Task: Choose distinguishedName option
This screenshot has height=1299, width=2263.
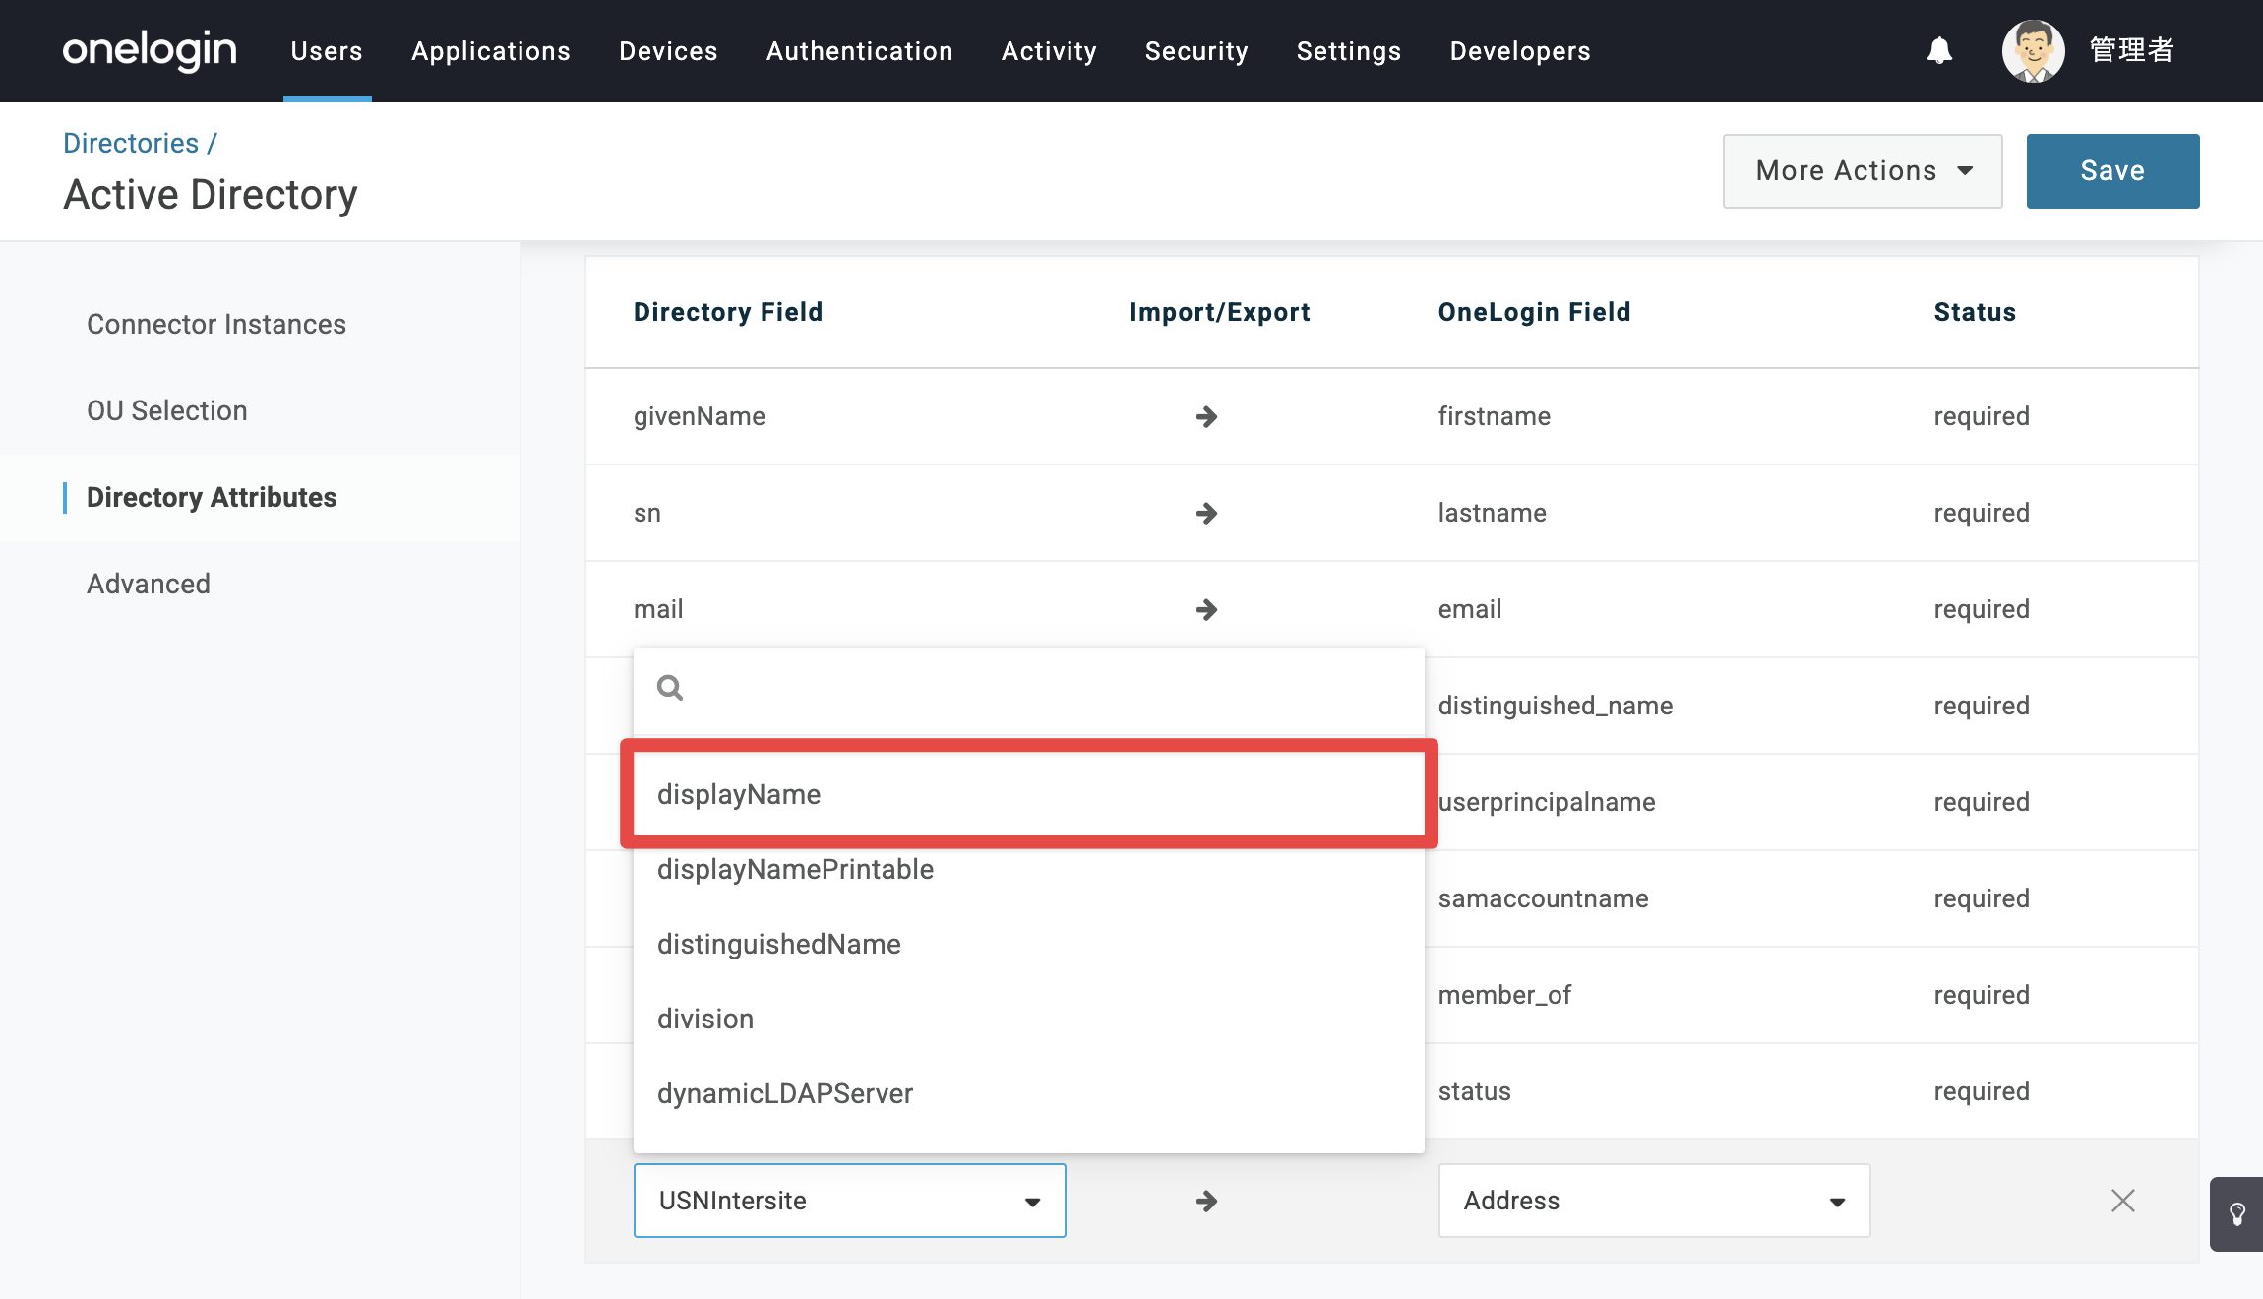Action: pos(1029,944)
